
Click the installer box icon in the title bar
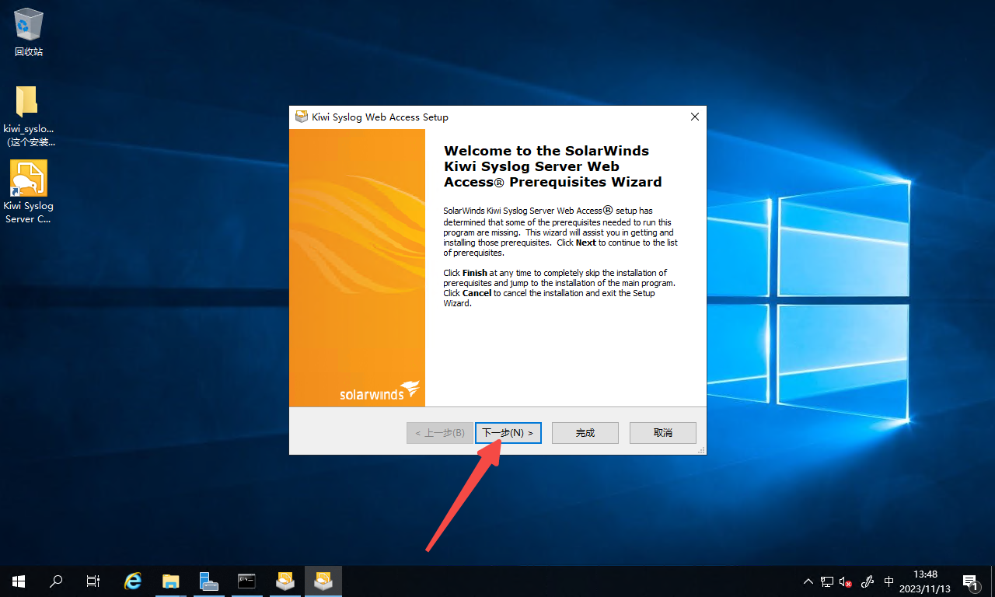coord(302,117)
